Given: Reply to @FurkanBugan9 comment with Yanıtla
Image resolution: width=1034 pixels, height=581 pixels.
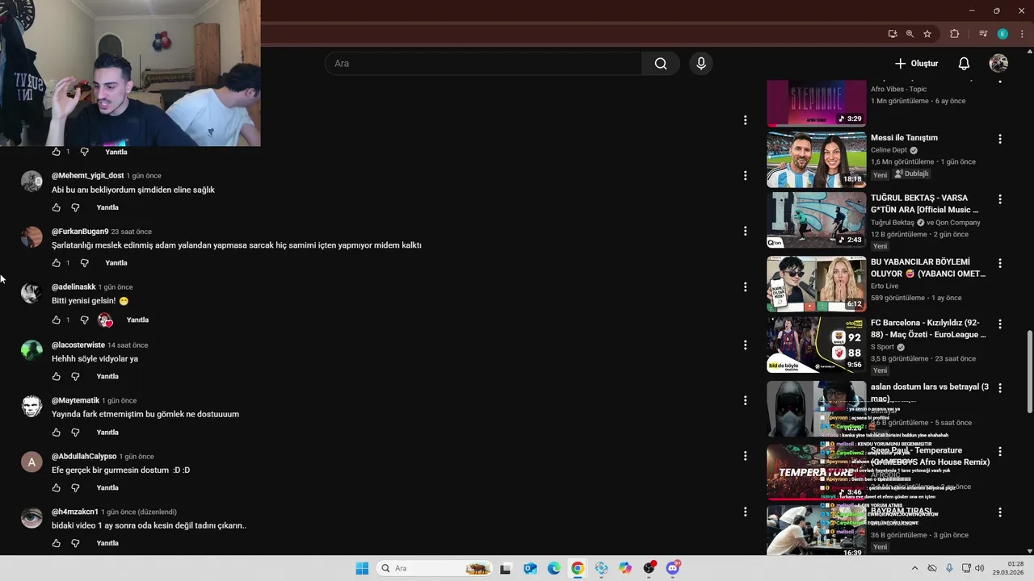Looking at the screenshot, I should point(116,263).
